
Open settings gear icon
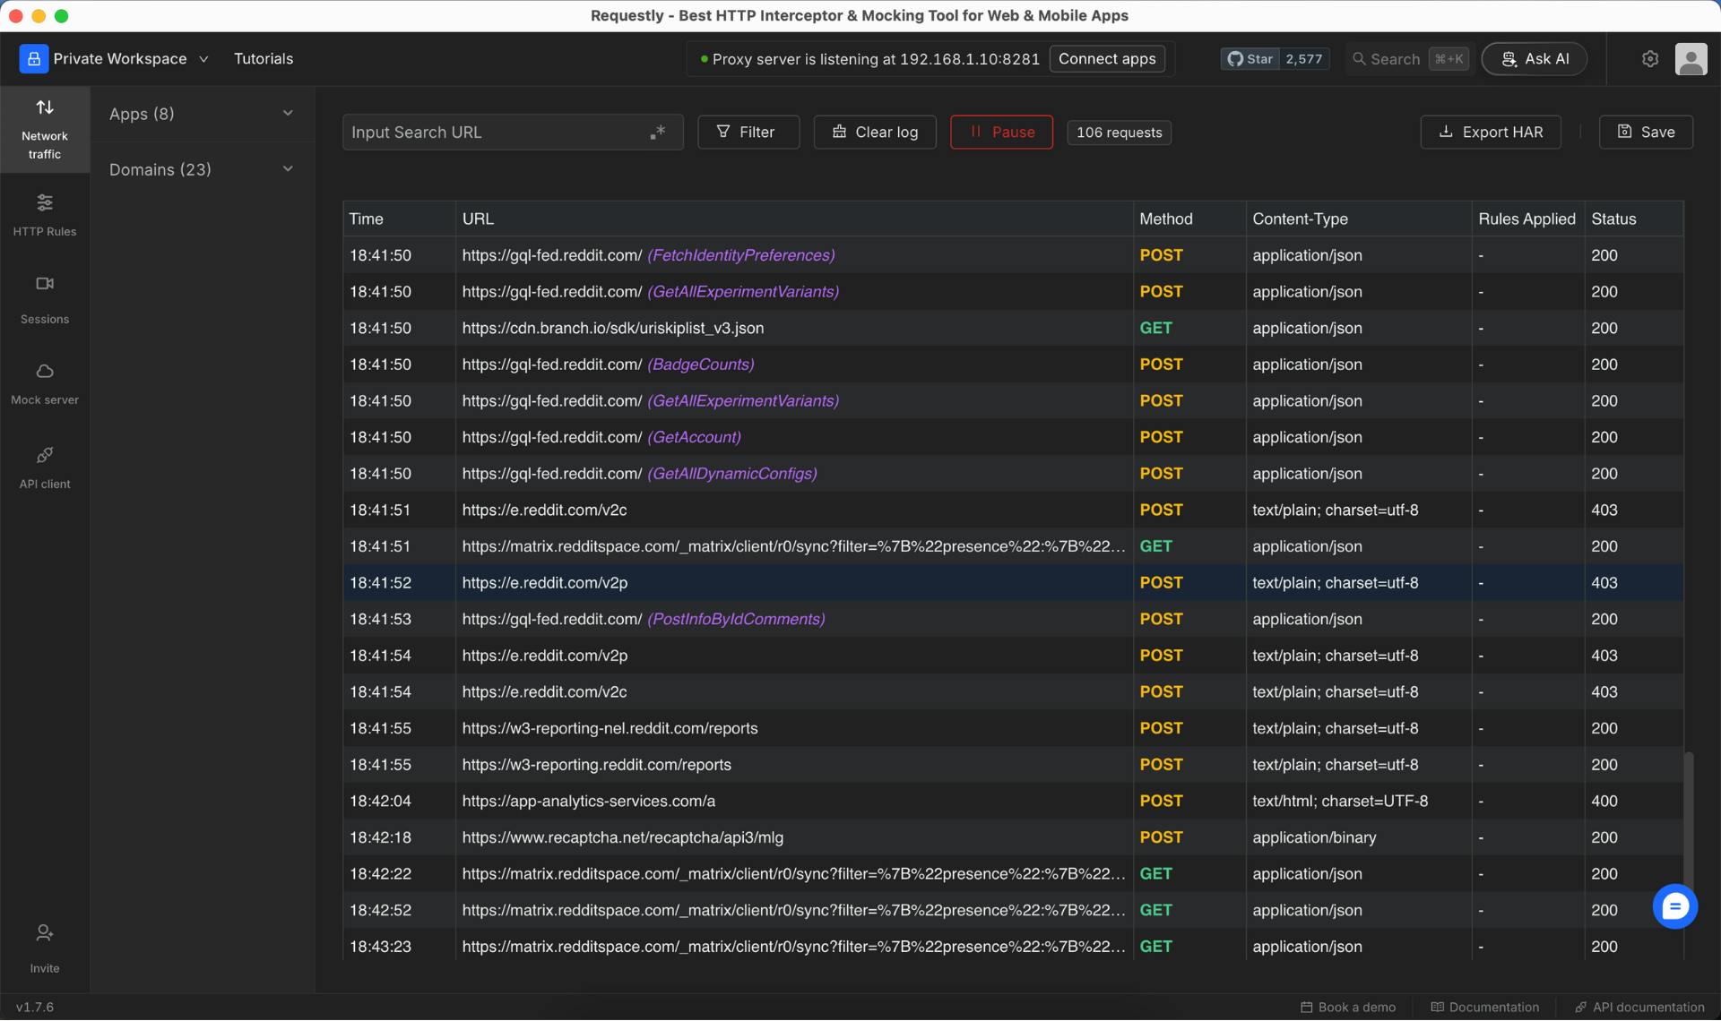click(x=1649, y=59)
